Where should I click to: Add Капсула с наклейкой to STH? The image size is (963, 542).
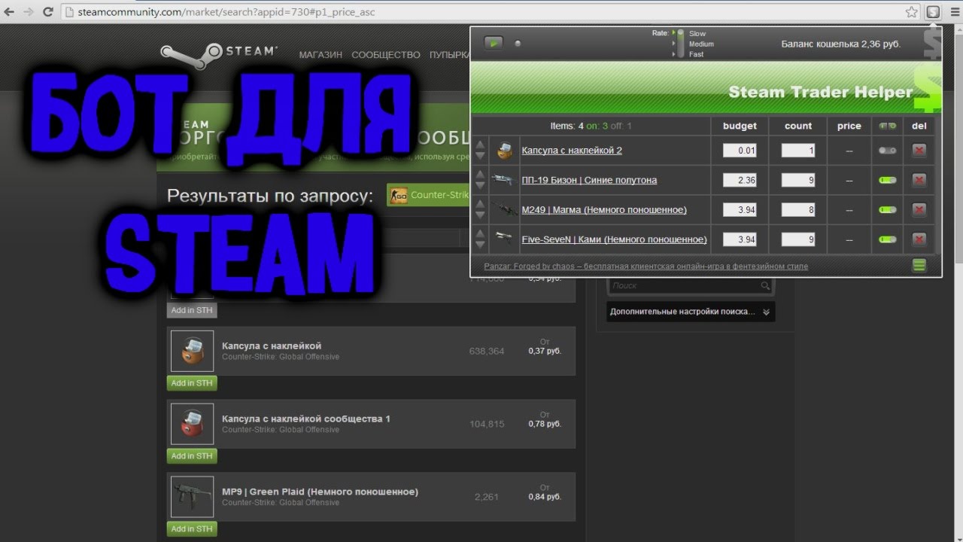(192, 383)
